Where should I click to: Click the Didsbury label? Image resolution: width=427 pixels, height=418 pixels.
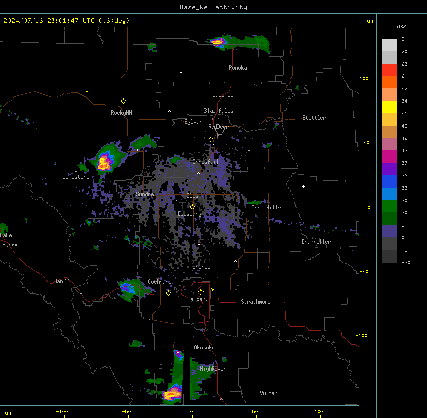tap(189, 214)
